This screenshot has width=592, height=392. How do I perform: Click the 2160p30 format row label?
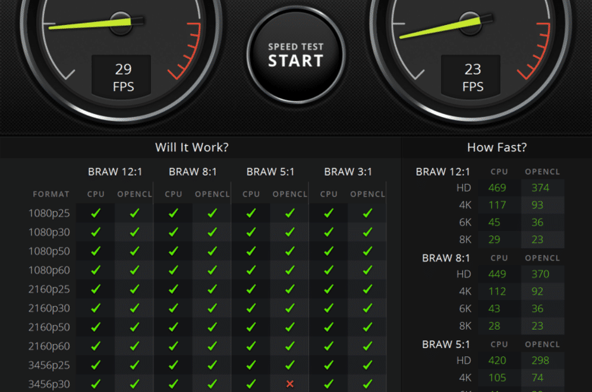coord(49,308)
